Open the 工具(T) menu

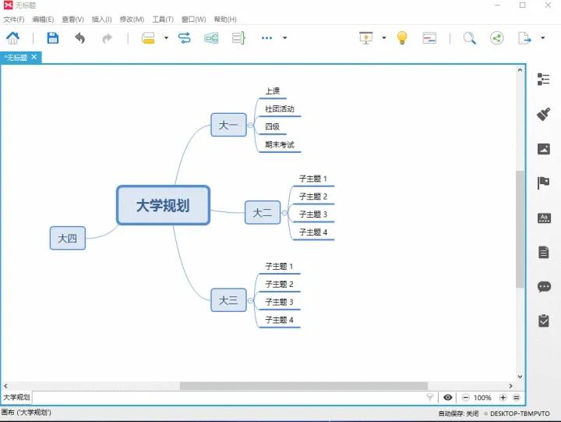tap(163, 20)
